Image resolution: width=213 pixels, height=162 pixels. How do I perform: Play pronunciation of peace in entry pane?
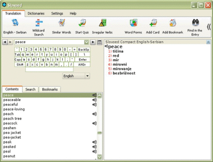(x=106, y=46)
